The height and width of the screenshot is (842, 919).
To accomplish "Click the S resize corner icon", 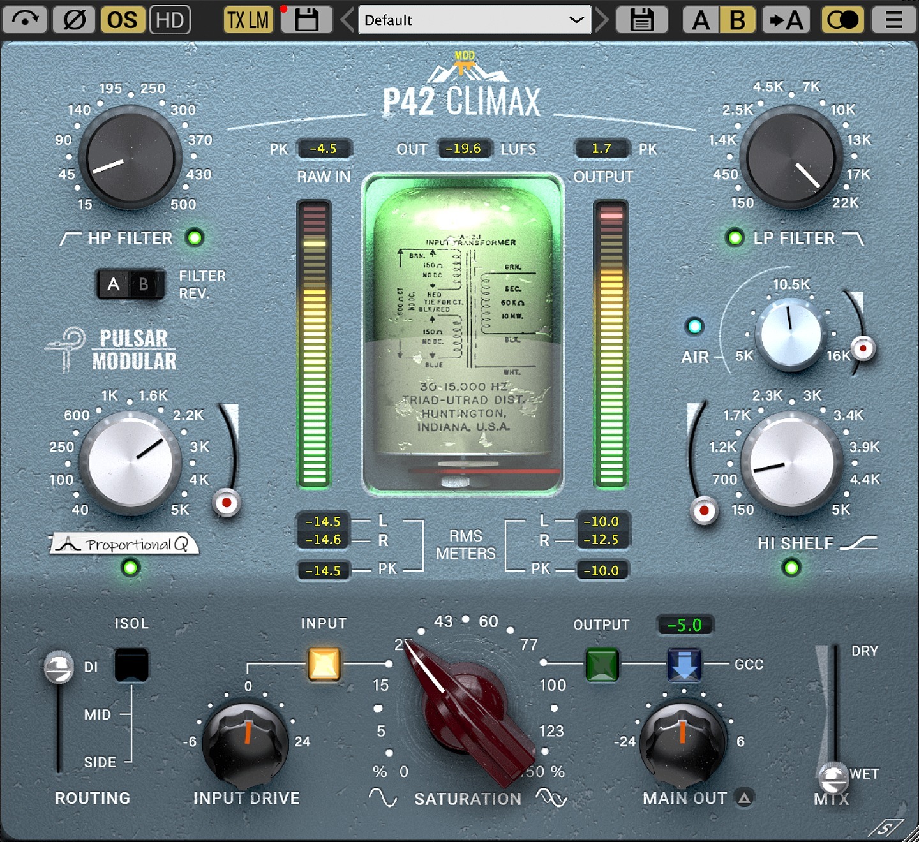I will 886,829.
